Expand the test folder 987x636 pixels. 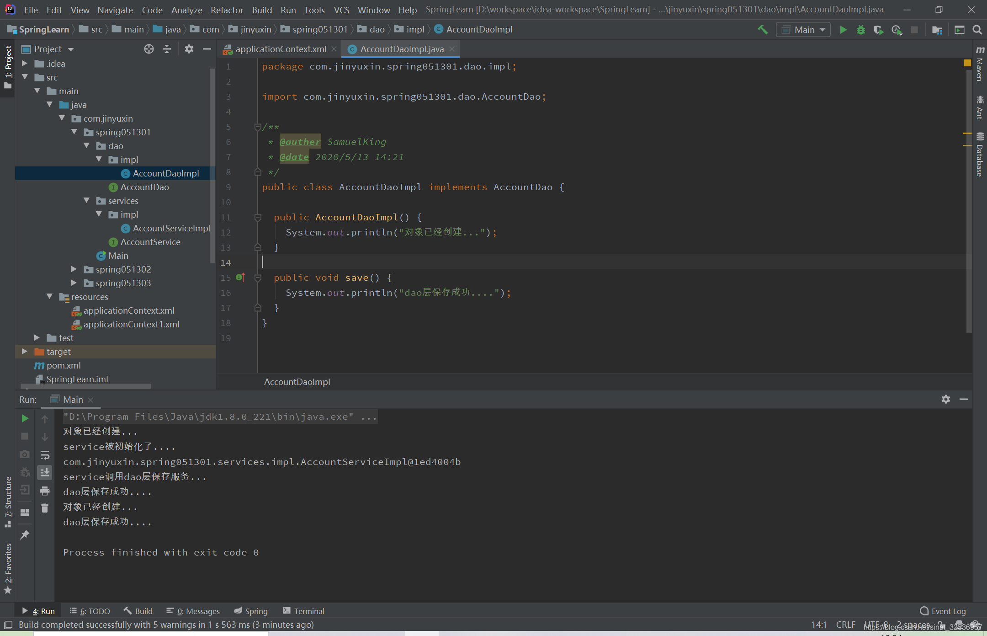click(37, 338)
